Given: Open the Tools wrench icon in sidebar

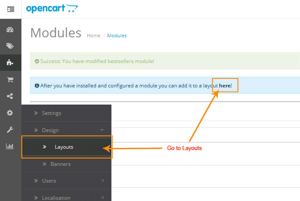Looking at the screenshot, I should coord(10,130).
